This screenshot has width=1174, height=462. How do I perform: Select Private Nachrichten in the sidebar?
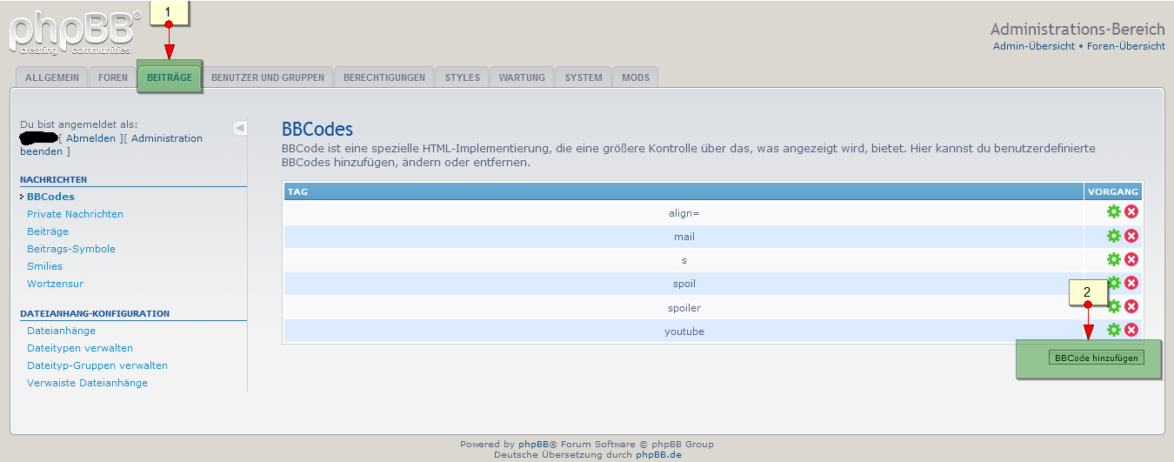click(75, 214)
